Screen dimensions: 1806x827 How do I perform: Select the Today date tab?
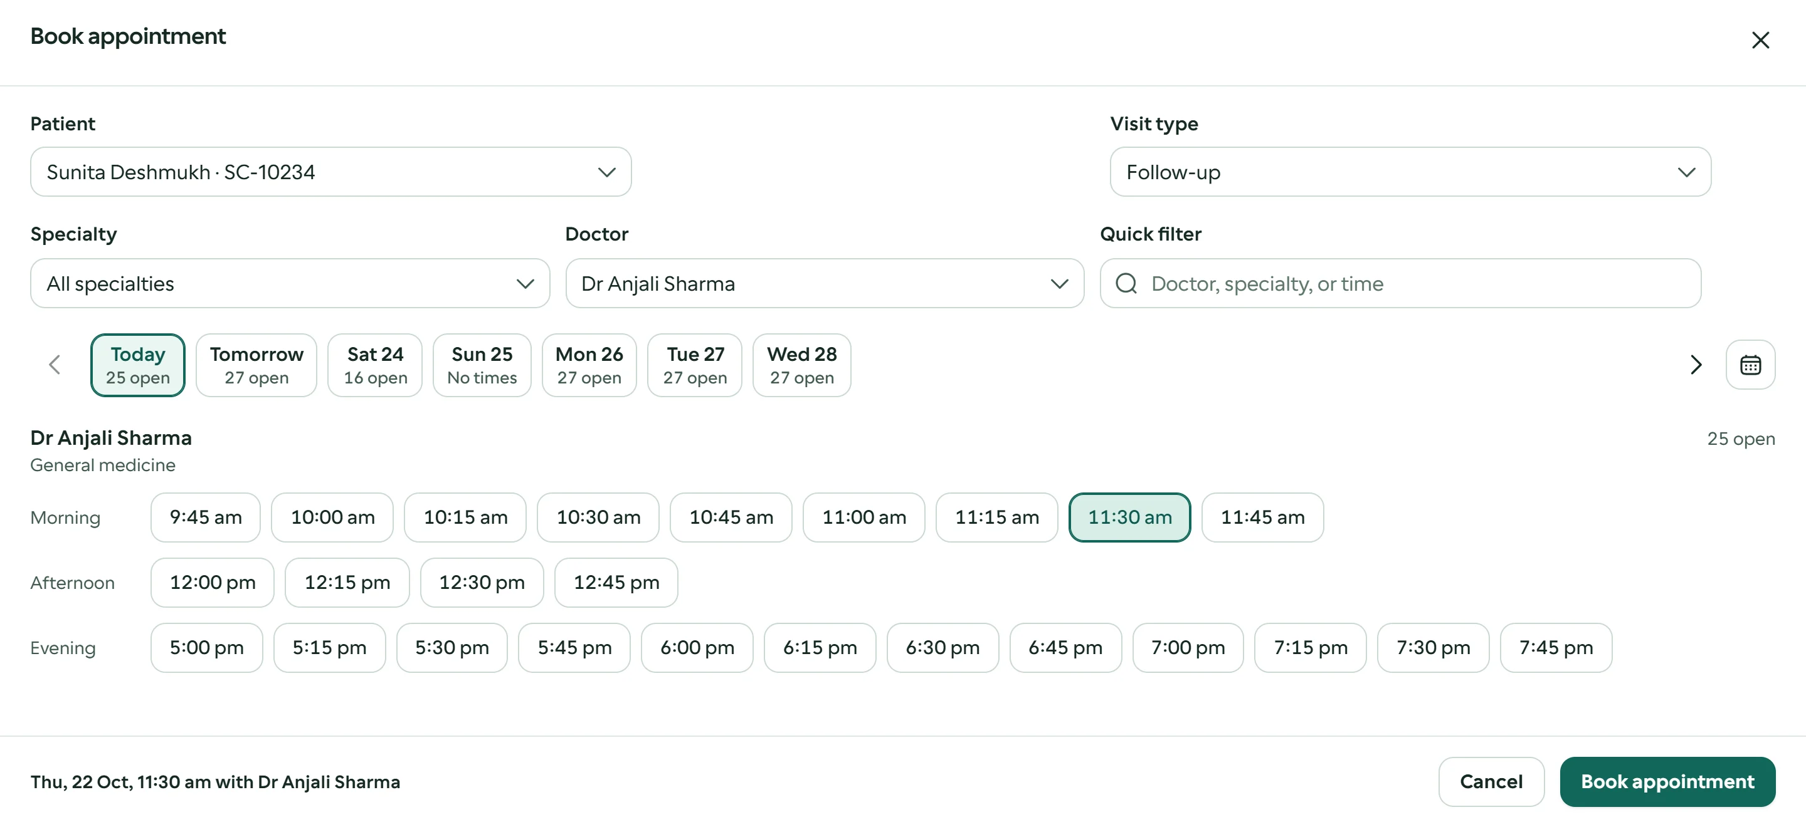[138, 365]
